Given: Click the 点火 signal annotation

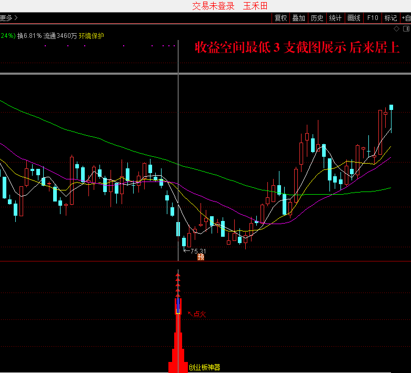Looking at the screenshot, I should coord(199,314).
